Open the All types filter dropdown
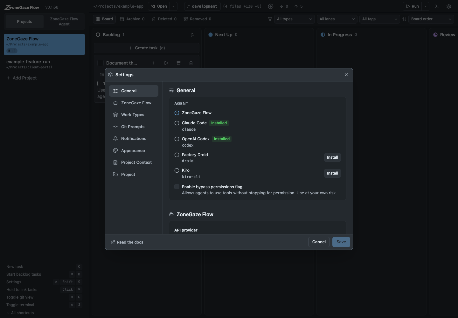The image size is (458, 318). (x=295, y=19)
